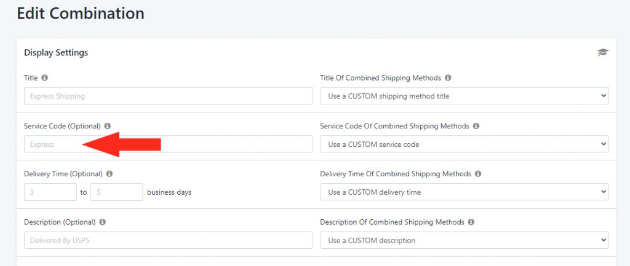Click info icon beside Service Code (Optional)
This screenshot has width=630, height=266.
click(x=108, y=126)
